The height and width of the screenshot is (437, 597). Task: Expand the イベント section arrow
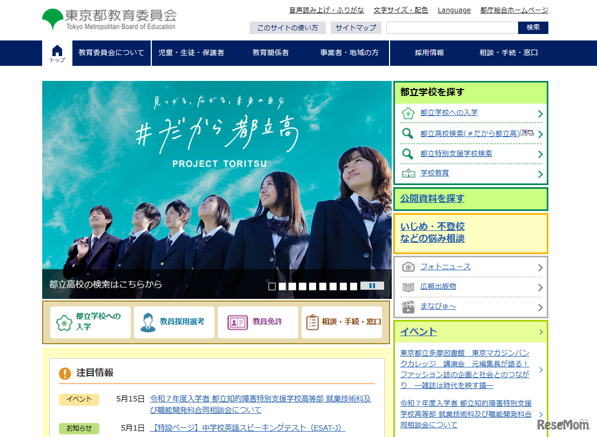[541, 332]
